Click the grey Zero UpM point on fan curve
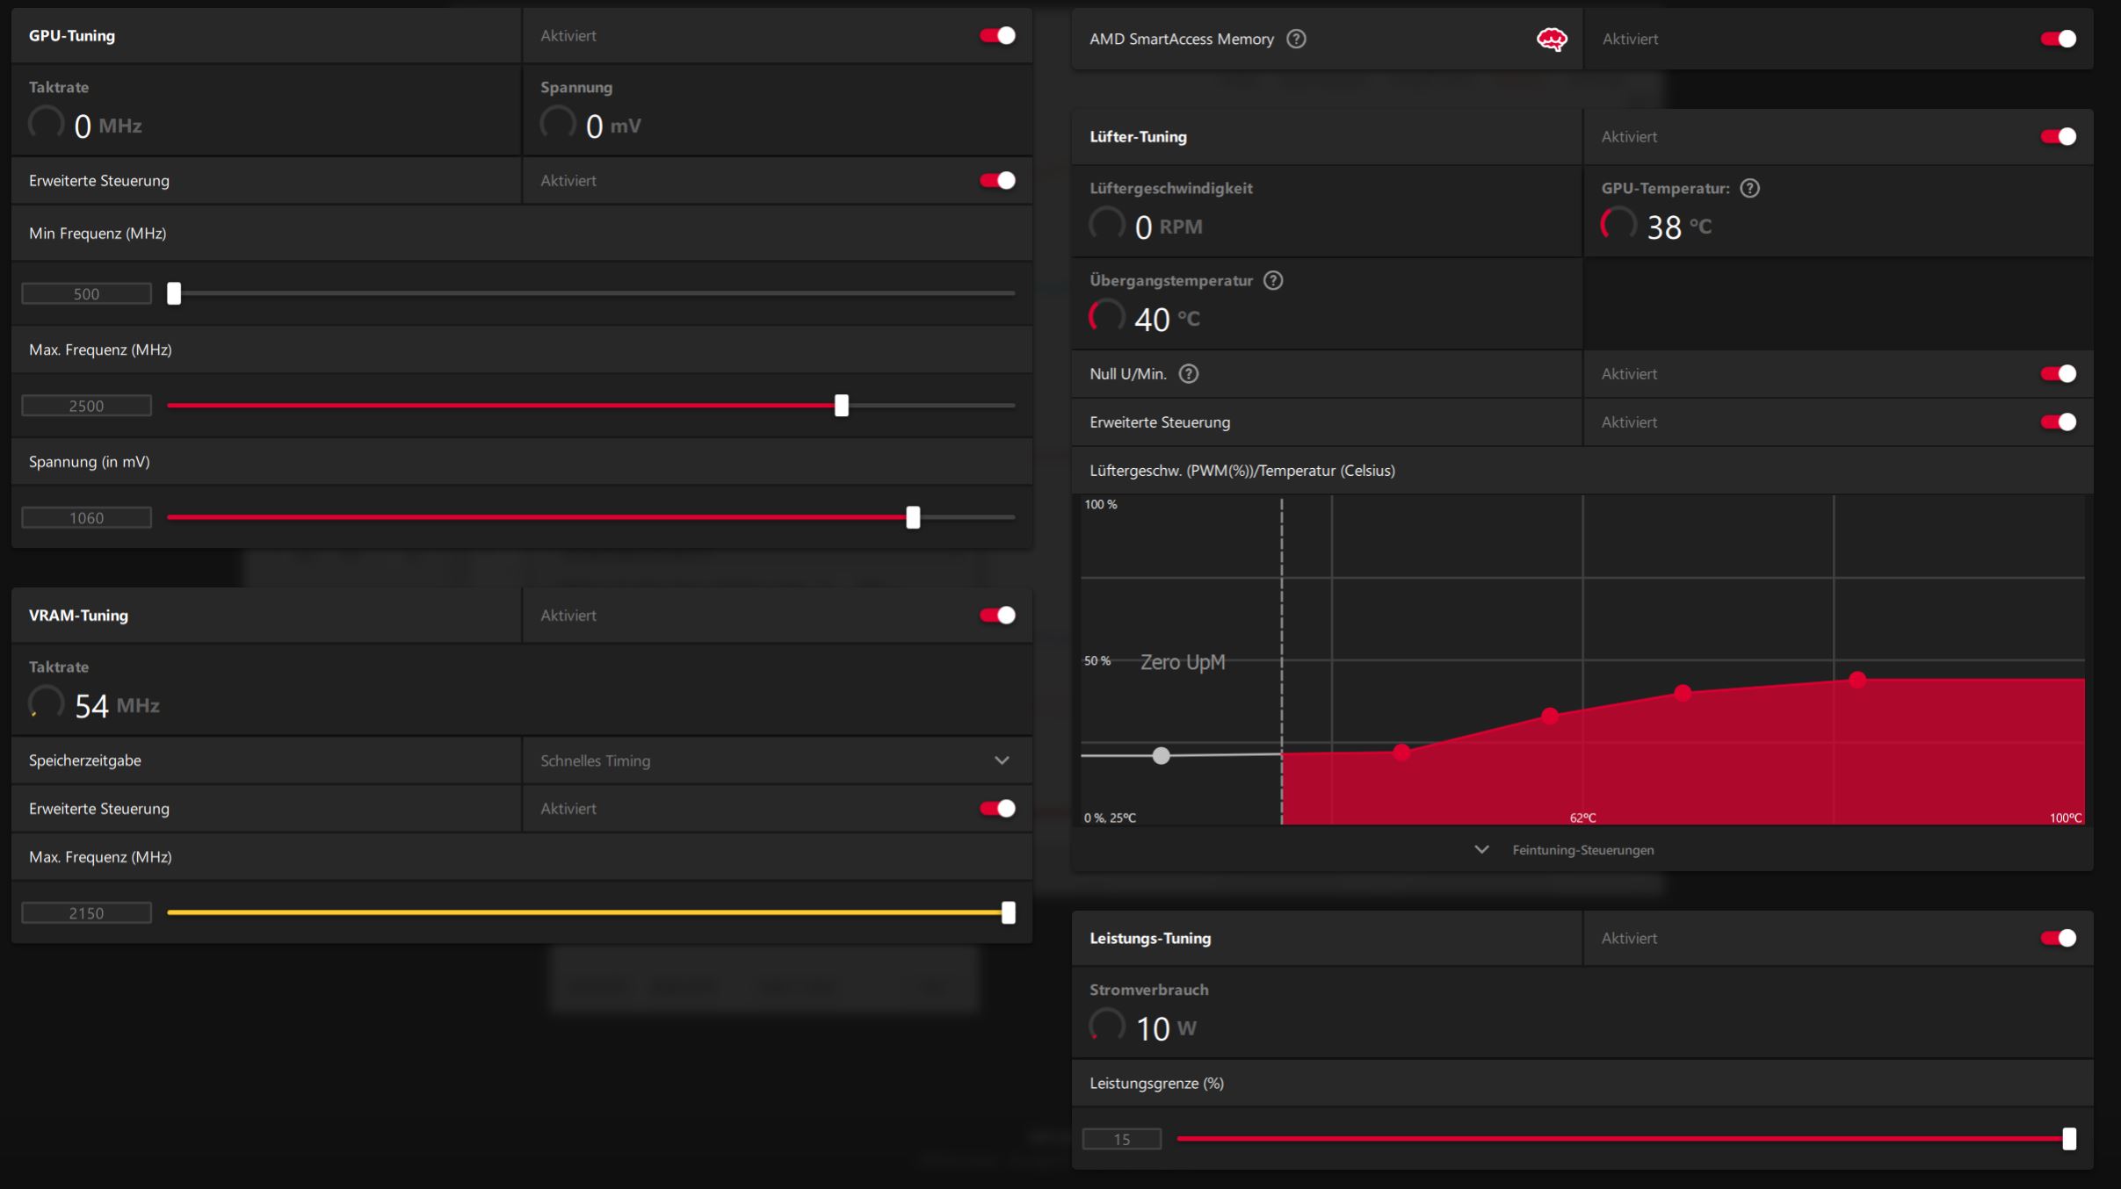This screenshot has height=1189, width=2121. (x=1162, y=755)
